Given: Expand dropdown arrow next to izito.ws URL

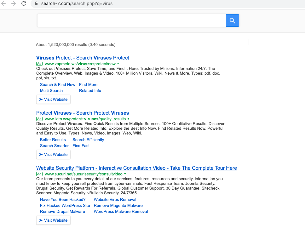Looking at the screenshot, I should [x=128, y=119].
